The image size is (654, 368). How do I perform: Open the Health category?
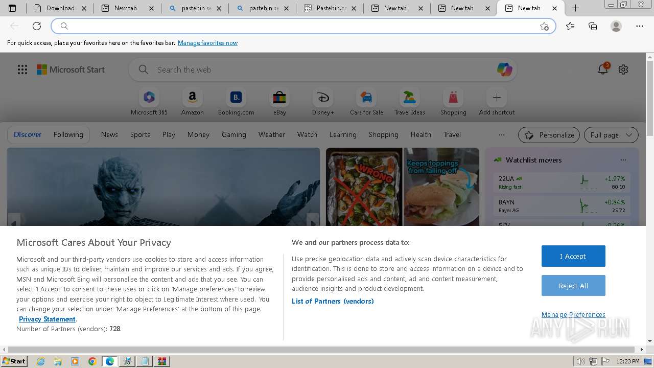tap(421, 134)
